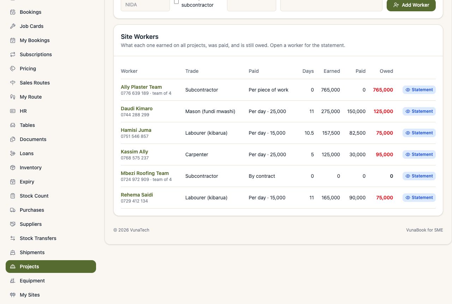Click the Suppliers handshake icon
Viewport: 452px width, 304px height.
(x=13, y=224)
